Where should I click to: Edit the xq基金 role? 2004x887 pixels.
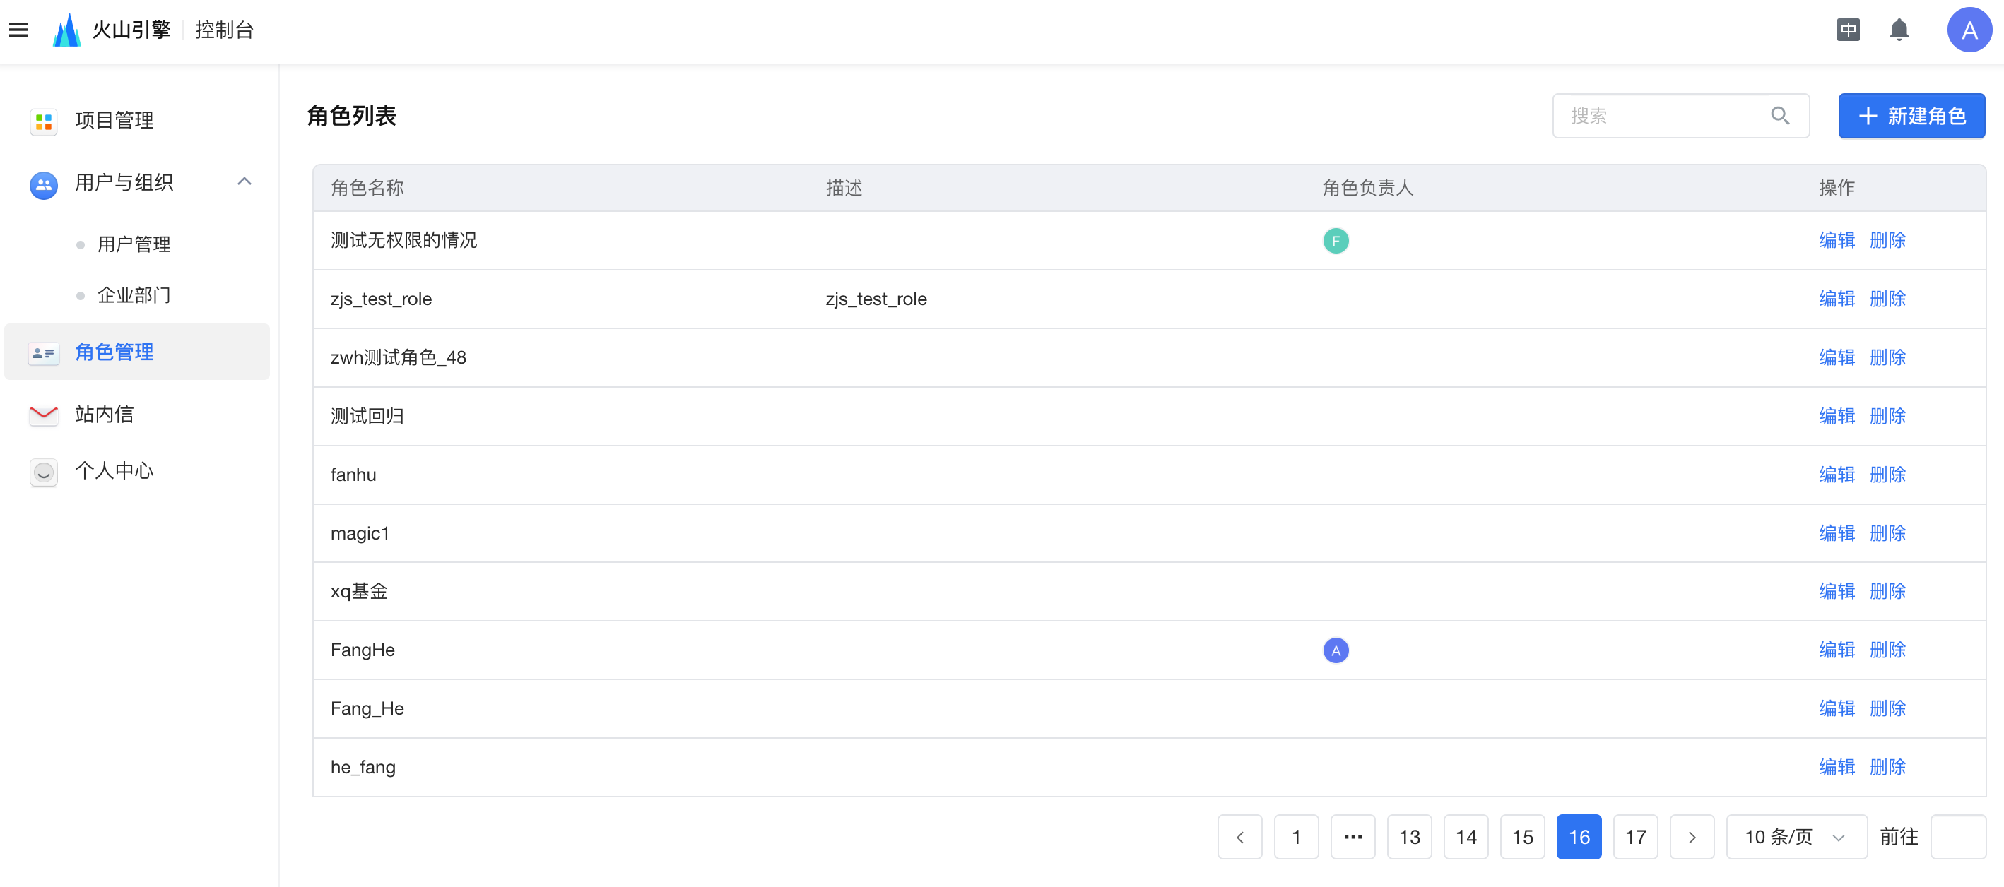tap(1837, 592)
